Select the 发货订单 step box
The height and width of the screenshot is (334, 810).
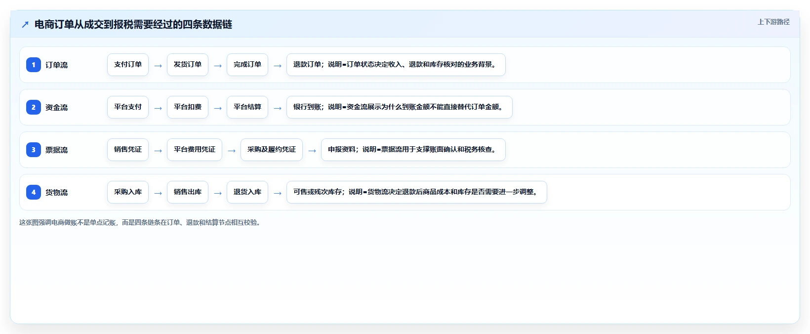[188, 65]
